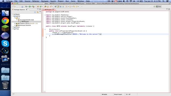Collapse the me.pogostick29.motd package
The width and height of the screenshot is (171, 96).
17,20
